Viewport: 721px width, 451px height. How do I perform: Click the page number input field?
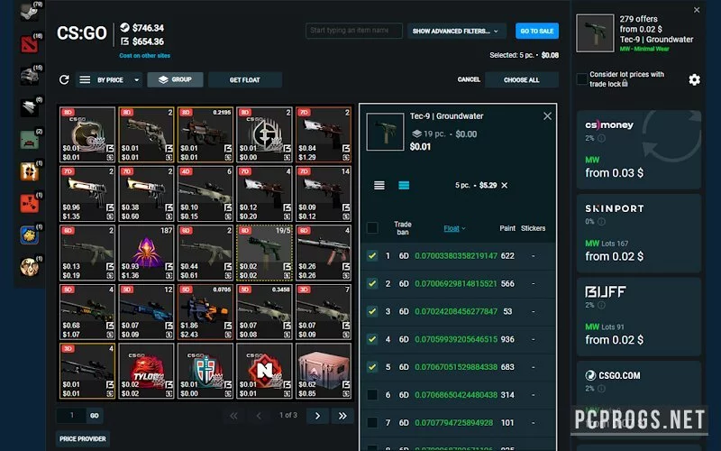tap(71, 416)
